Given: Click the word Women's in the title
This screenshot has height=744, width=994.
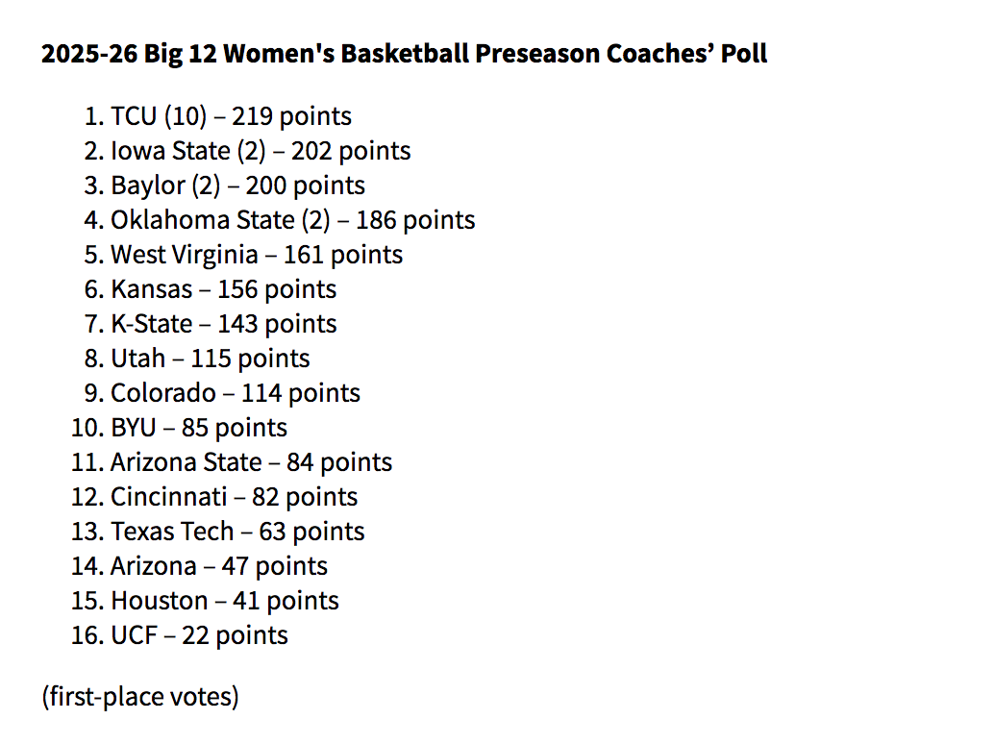Looking at the screenshot, I should [x=279, y=53].
